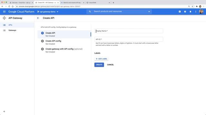
Task: Open the Gateways icon in sidebar
Action: click(x=4, y=30)
